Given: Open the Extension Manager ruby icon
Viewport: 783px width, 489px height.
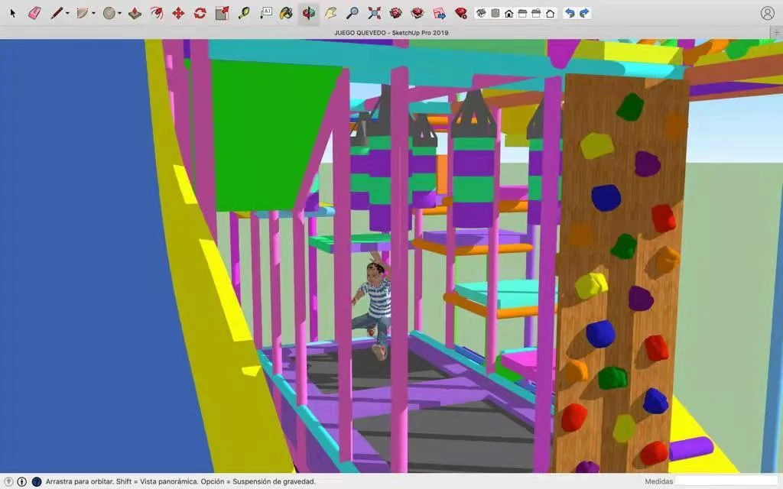Looking at the screenshot, I should (461, 13).
